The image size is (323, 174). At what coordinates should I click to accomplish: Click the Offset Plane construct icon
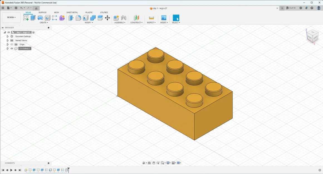[136, 18]
